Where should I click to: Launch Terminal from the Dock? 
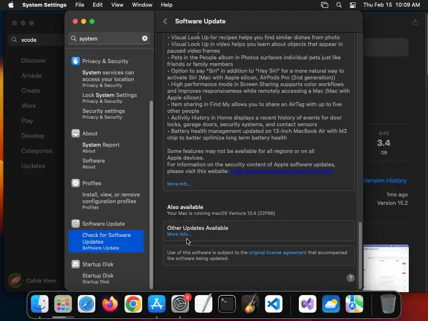227,304
